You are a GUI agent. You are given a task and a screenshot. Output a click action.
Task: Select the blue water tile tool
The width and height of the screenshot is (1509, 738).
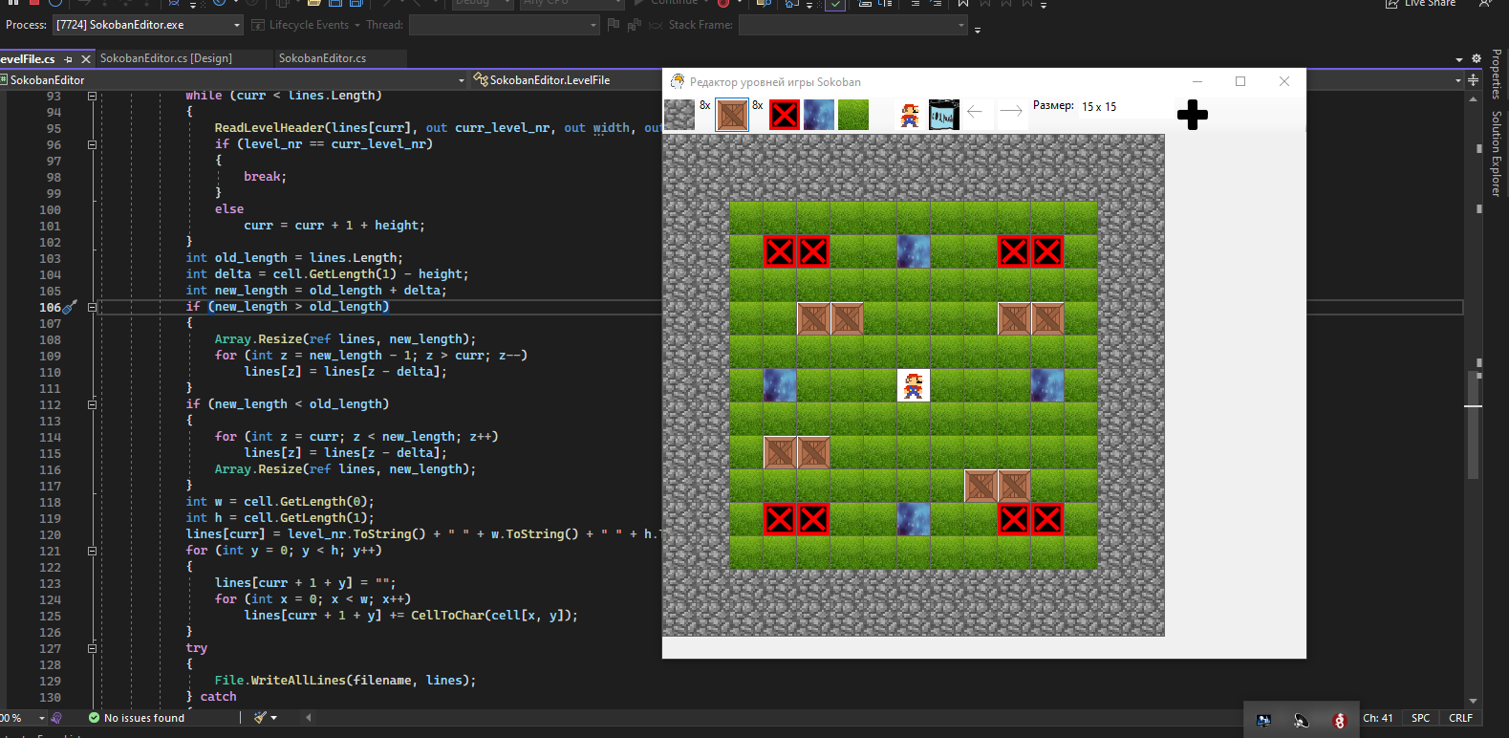pos(819,115)
